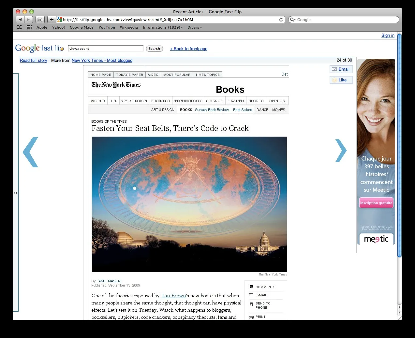The image size is (415, 338).
Task: Open the Yahoo! bookmark
Action: tap(58, 27)
